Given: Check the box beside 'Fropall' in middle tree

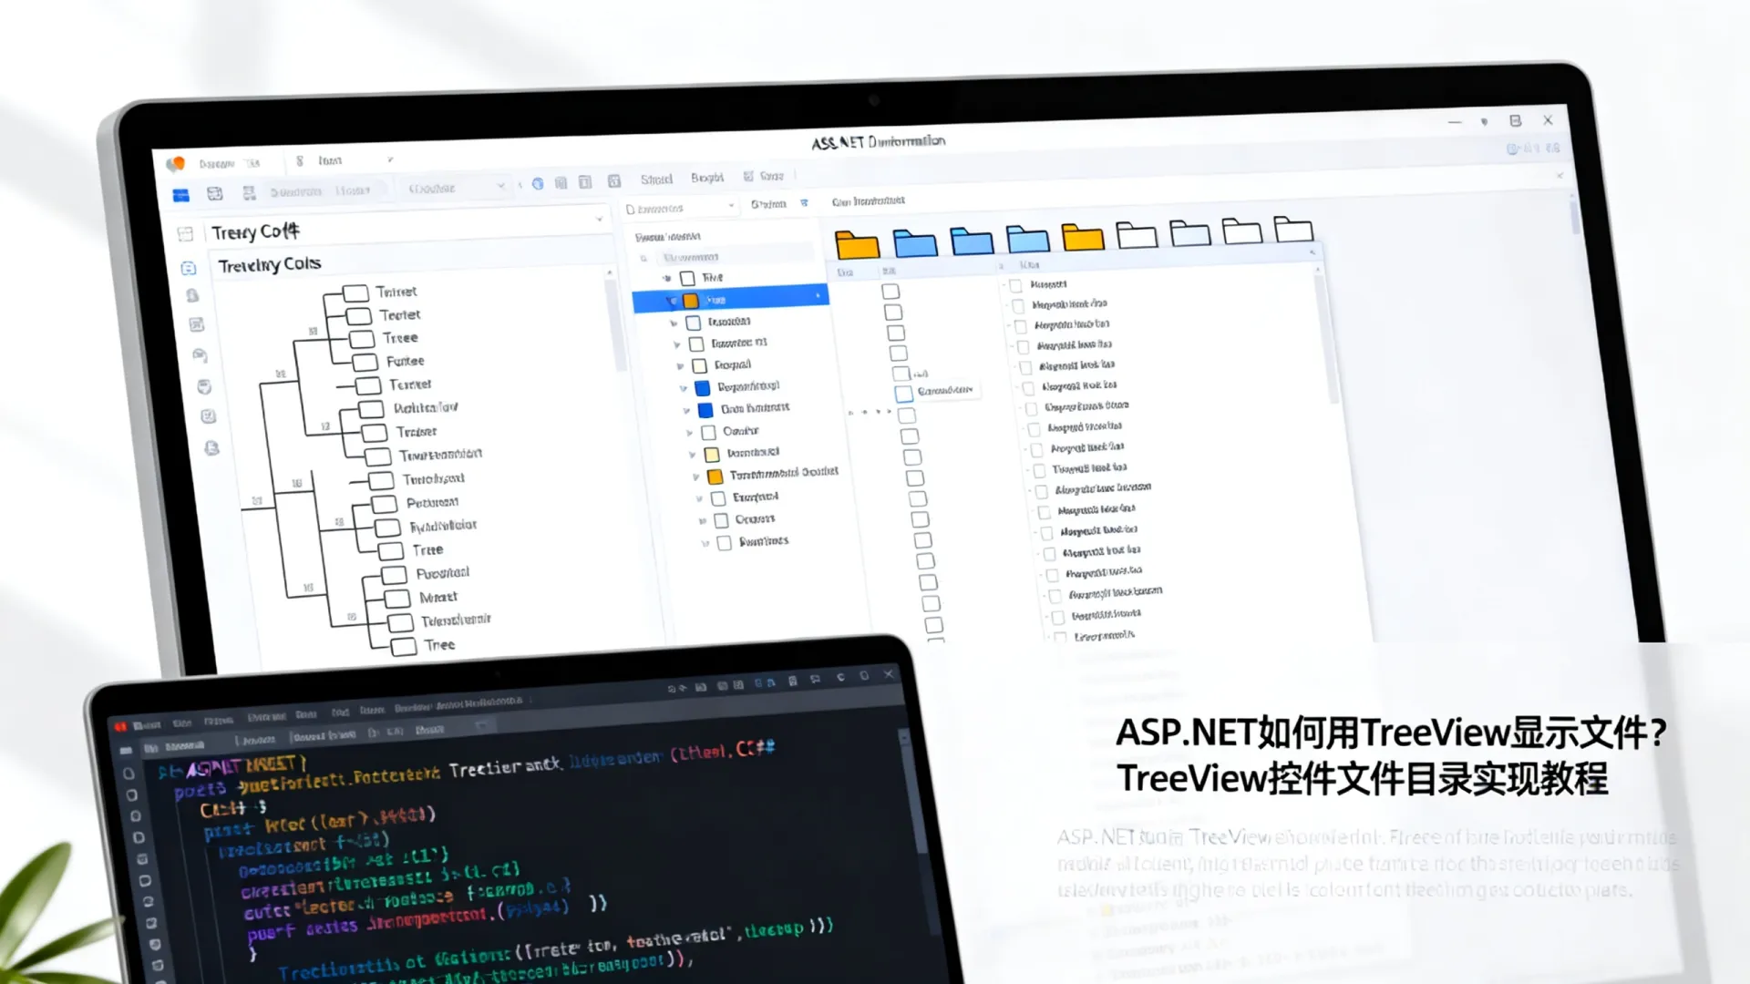Looking at the screenshot, I should coord(699,365).
